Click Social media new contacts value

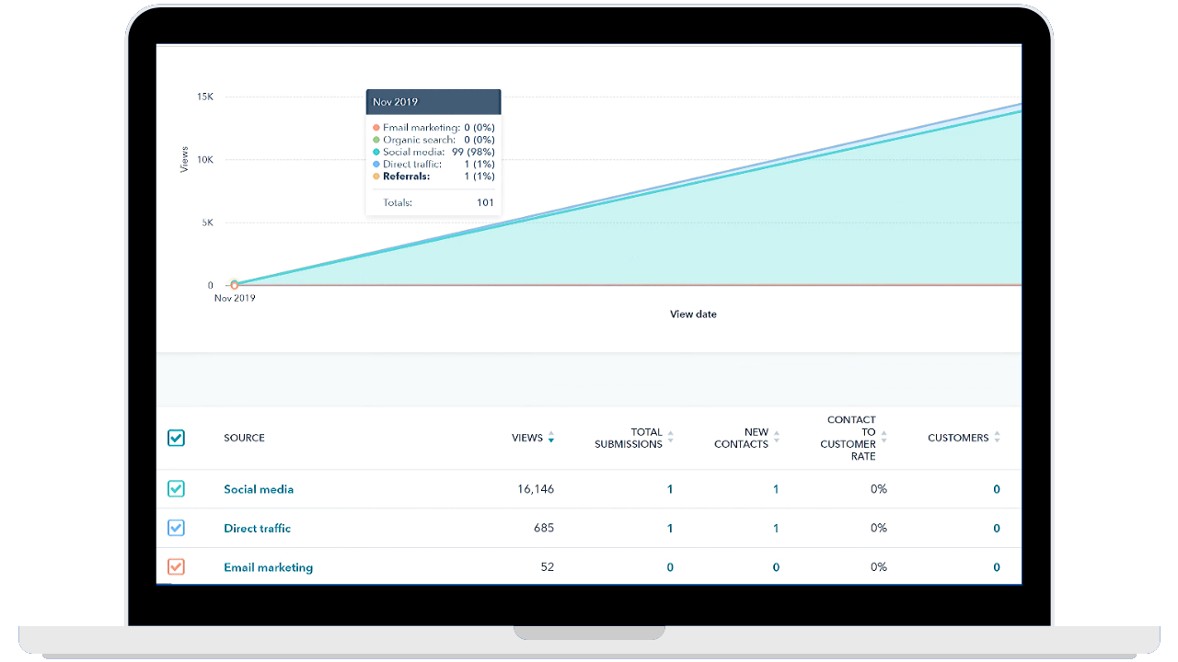(x=776, y=489)
